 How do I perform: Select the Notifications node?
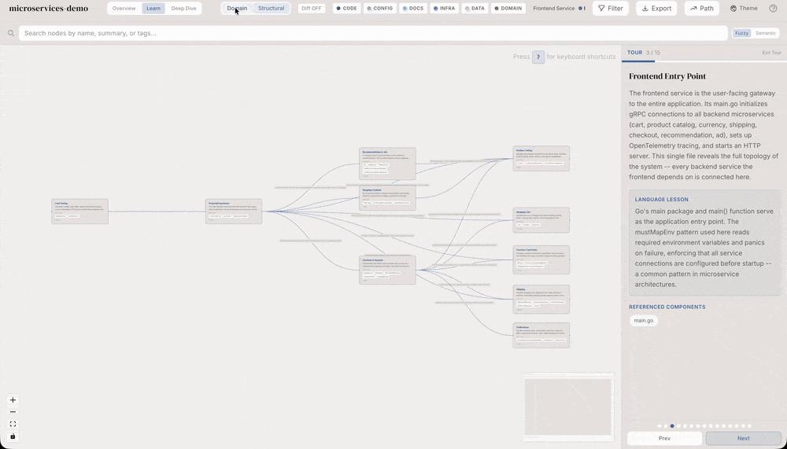pyautogui.click(x=541, y=335)
